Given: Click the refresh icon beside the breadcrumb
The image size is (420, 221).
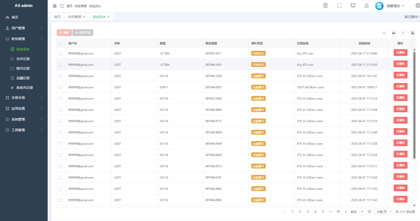Looking at the screenshot, I should click(62, 6).
